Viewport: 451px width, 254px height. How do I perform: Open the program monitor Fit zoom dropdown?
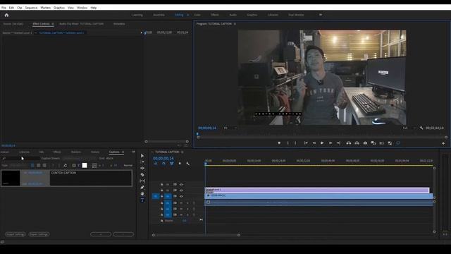point(230,128)
